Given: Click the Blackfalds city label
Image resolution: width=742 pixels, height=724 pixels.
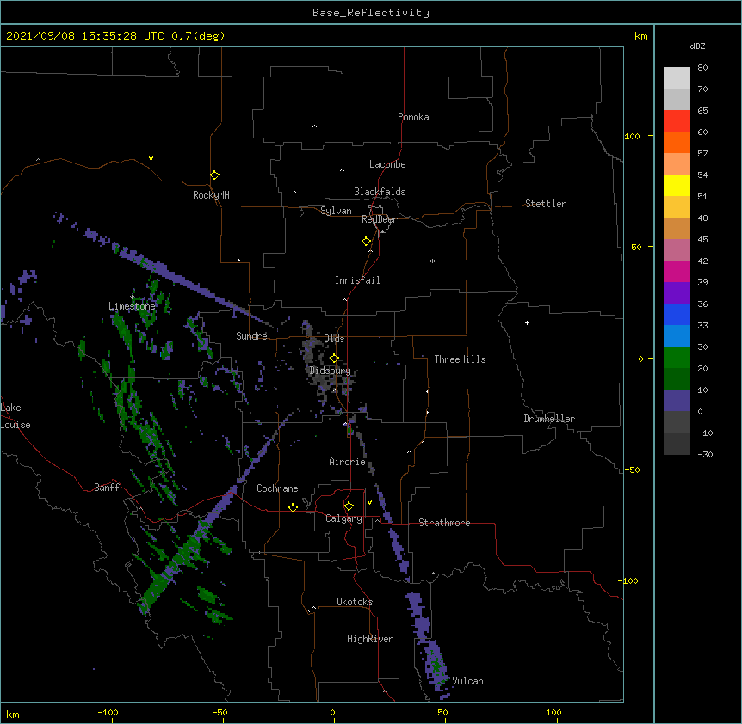Looking at the screenshot, I should click(x=380, y=192).
